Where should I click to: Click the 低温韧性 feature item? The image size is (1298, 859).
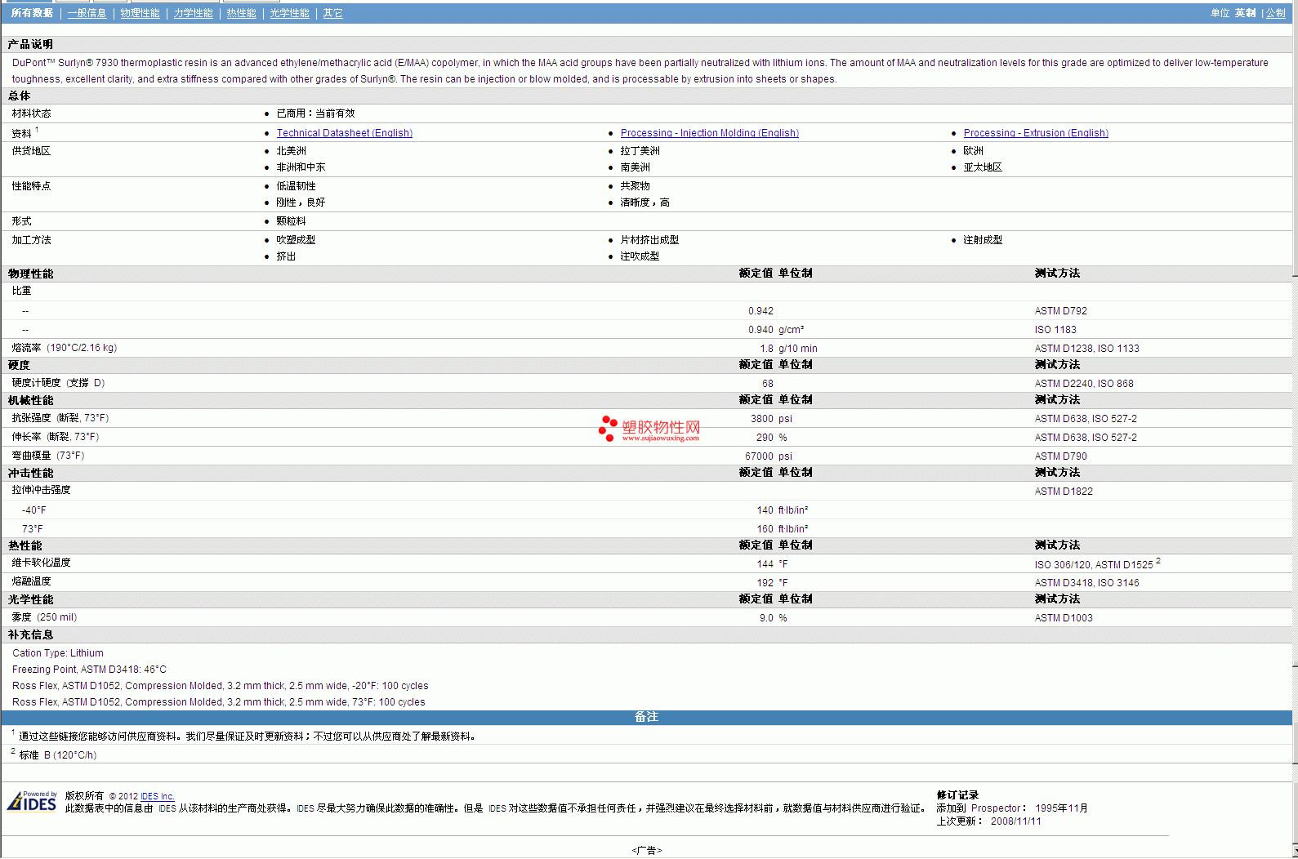pyautogui.click(x=297, y=186)
